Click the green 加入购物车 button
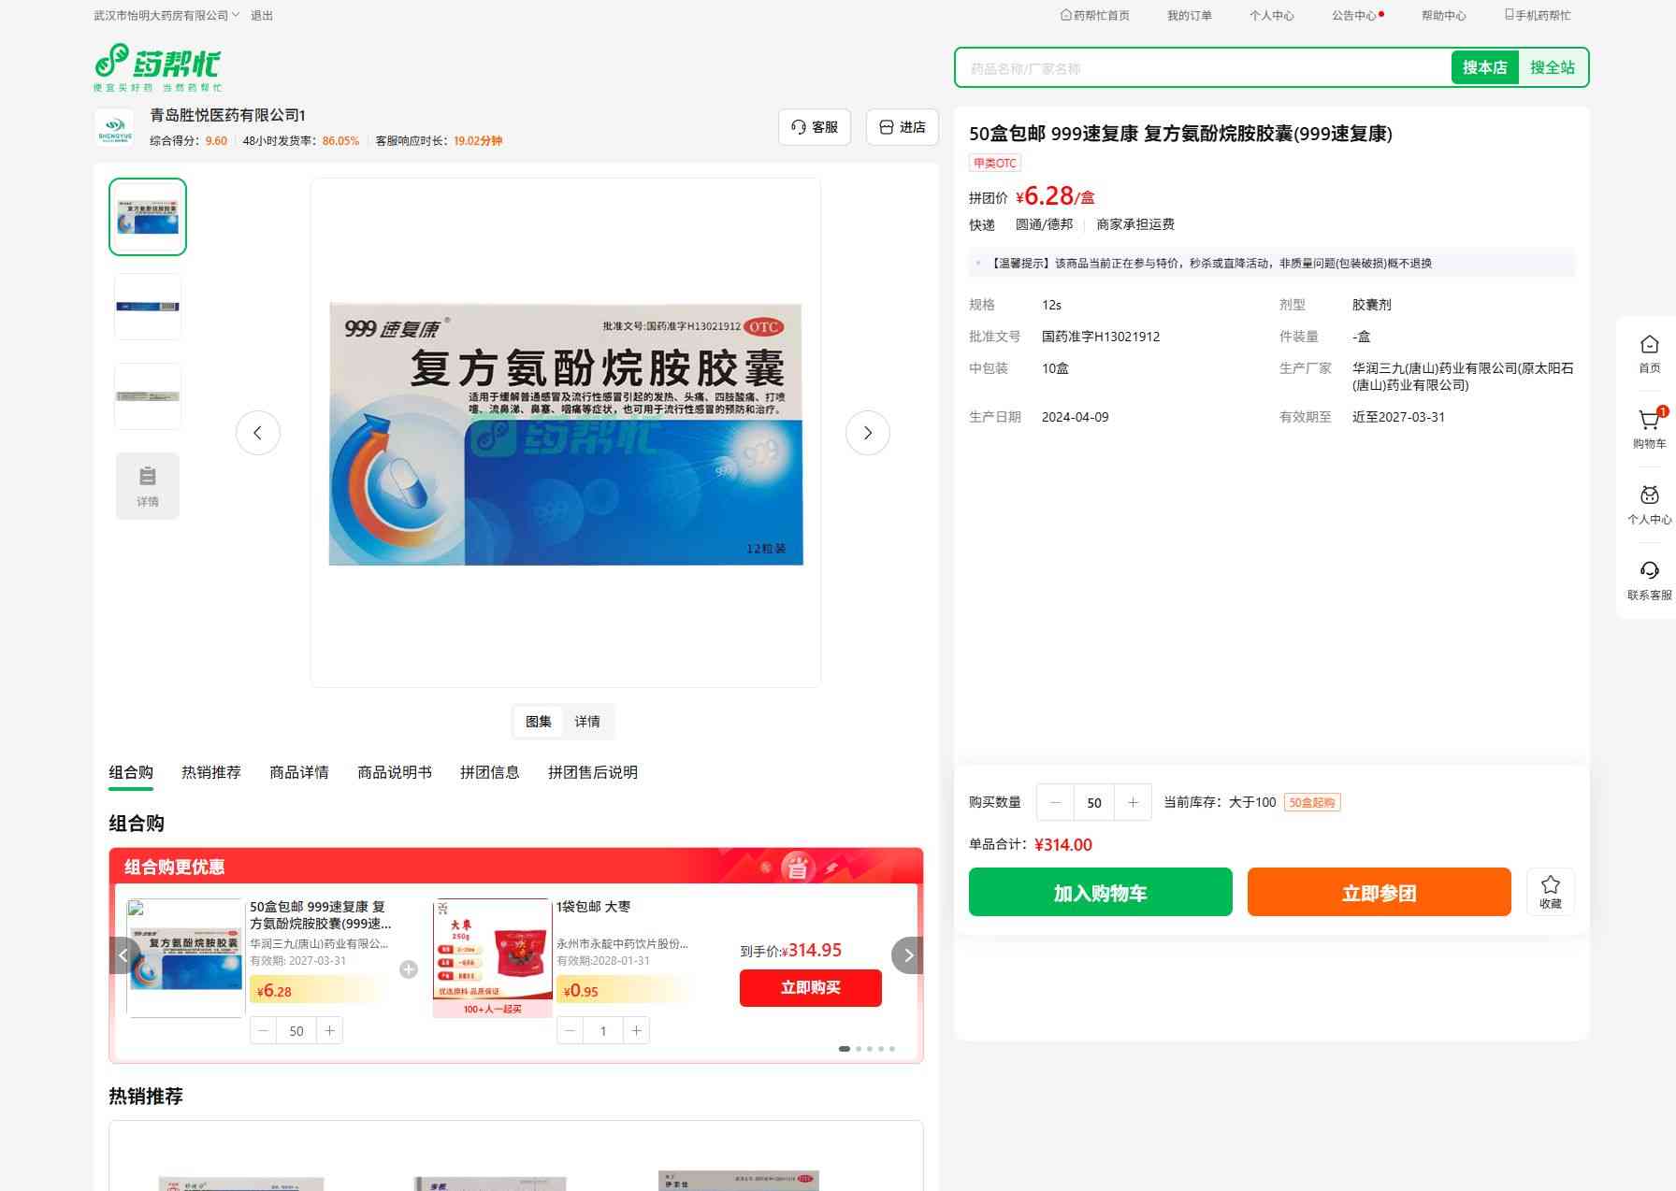 [1100, 892]
